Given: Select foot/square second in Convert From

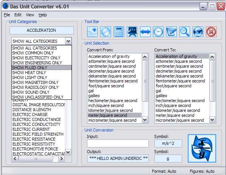Looking at the screenshot, I should tap(115, 86).
